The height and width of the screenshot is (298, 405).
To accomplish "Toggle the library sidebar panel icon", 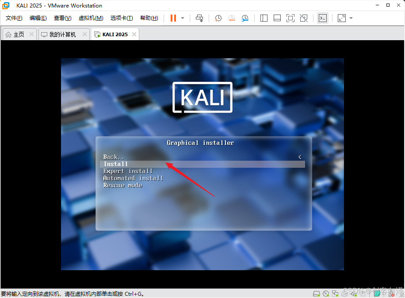I will [x=264, y=18].
